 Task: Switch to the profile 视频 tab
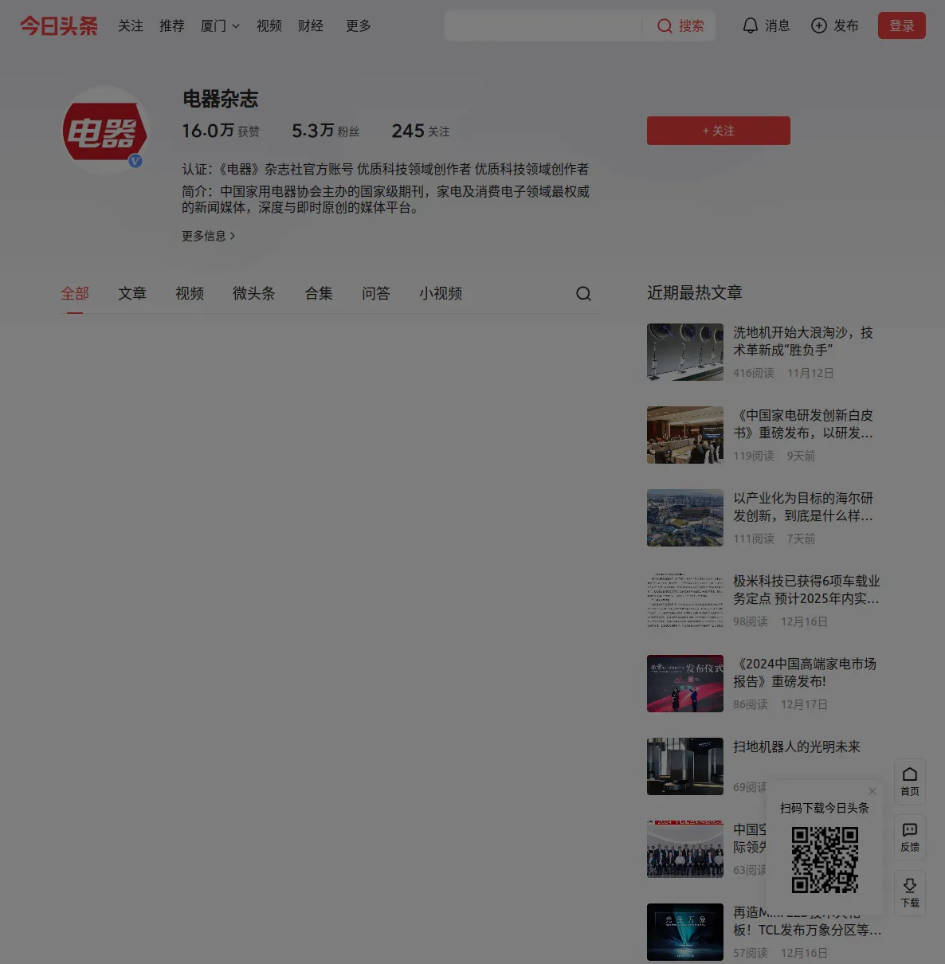pyautogui.click(x=190, y=294)
